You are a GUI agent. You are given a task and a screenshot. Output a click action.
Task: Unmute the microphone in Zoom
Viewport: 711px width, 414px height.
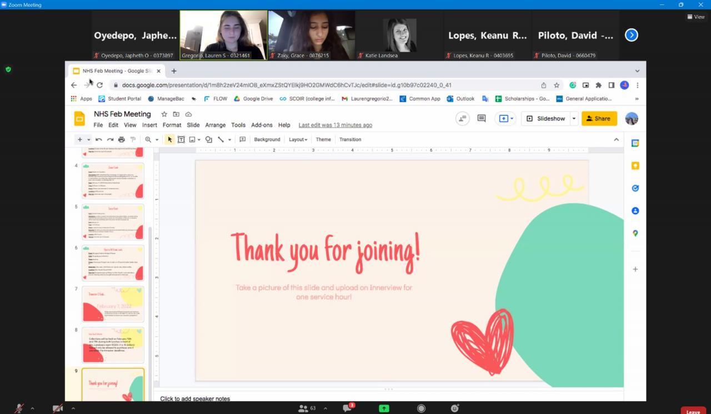19,408
